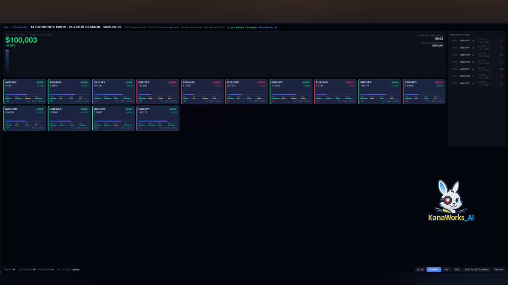Screen dimensions: 508x285
Task: Open the @KanaWorks_AI link in the header
Action: (268, 27)
